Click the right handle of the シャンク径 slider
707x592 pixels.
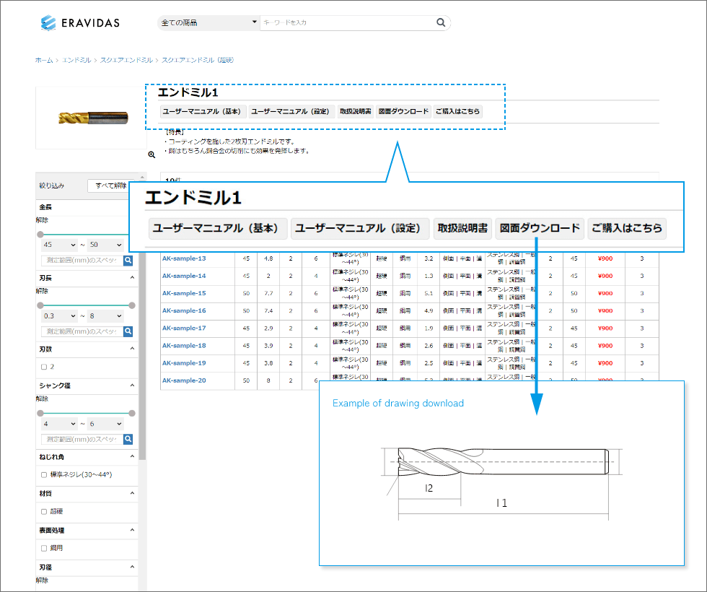(131, 413)
